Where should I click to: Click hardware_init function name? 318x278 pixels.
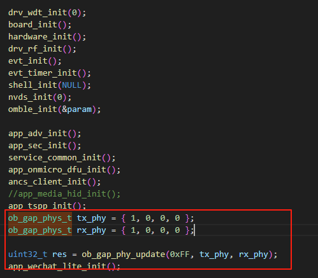tap(40, 37)
